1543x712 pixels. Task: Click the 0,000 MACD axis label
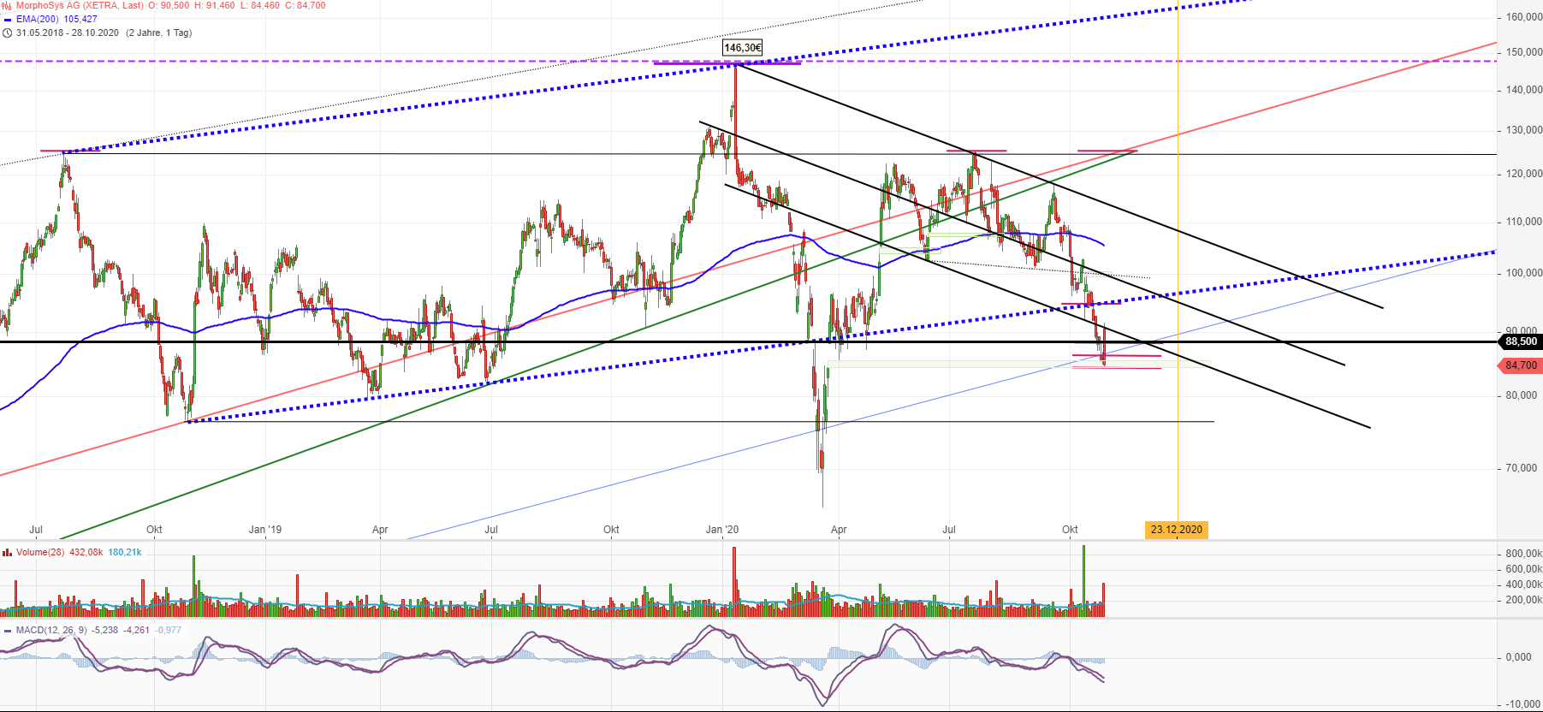1519,657
